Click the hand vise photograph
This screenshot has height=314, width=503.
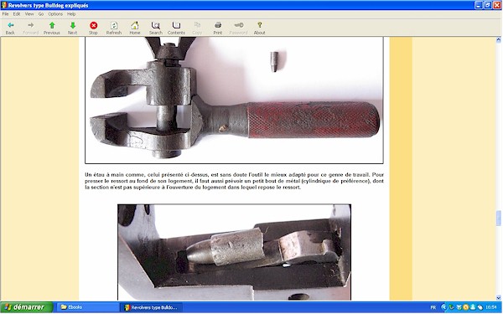(x=234, y=100)
